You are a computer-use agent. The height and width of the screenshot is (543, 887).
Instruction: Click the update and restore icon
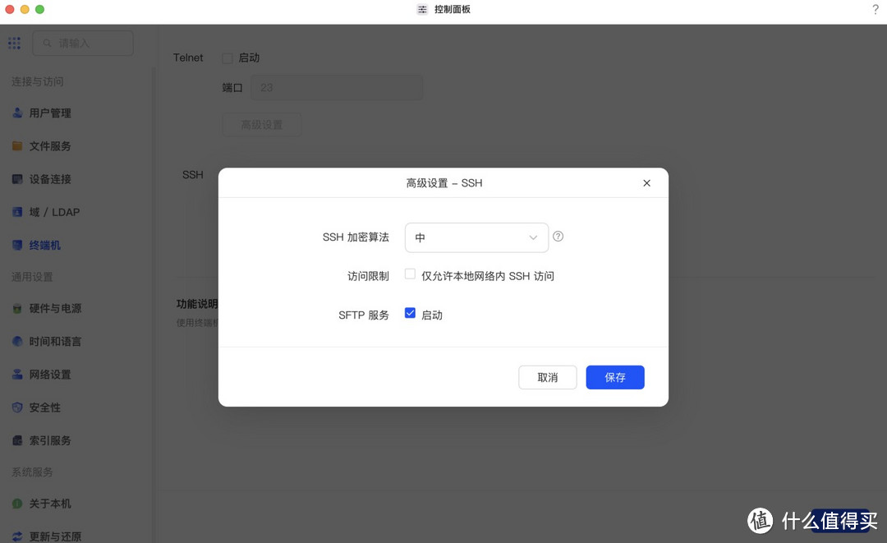pos(17,536)
